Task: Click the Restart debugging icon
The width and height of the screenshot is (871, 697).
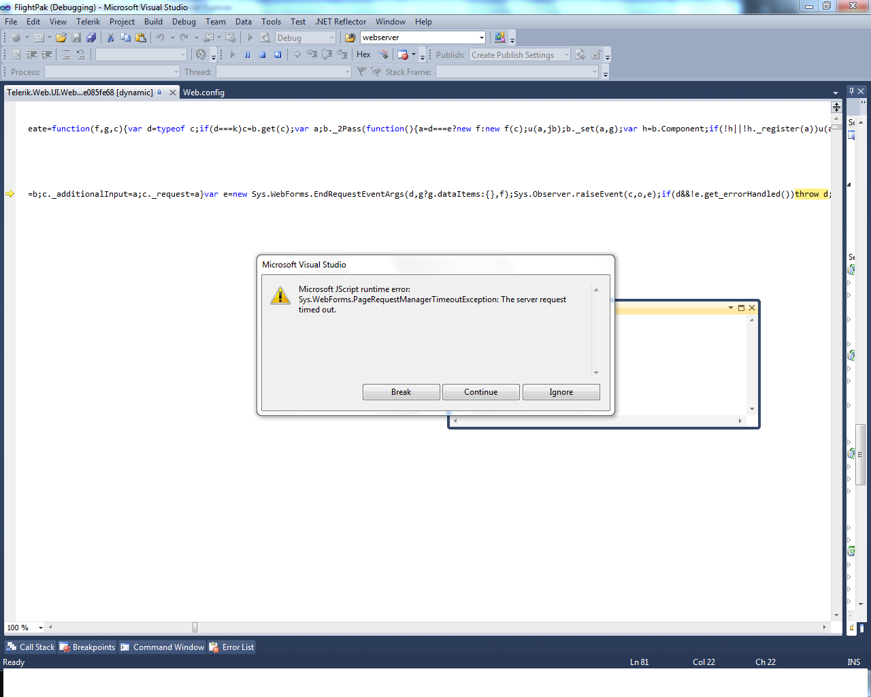Action: point(278,55)
